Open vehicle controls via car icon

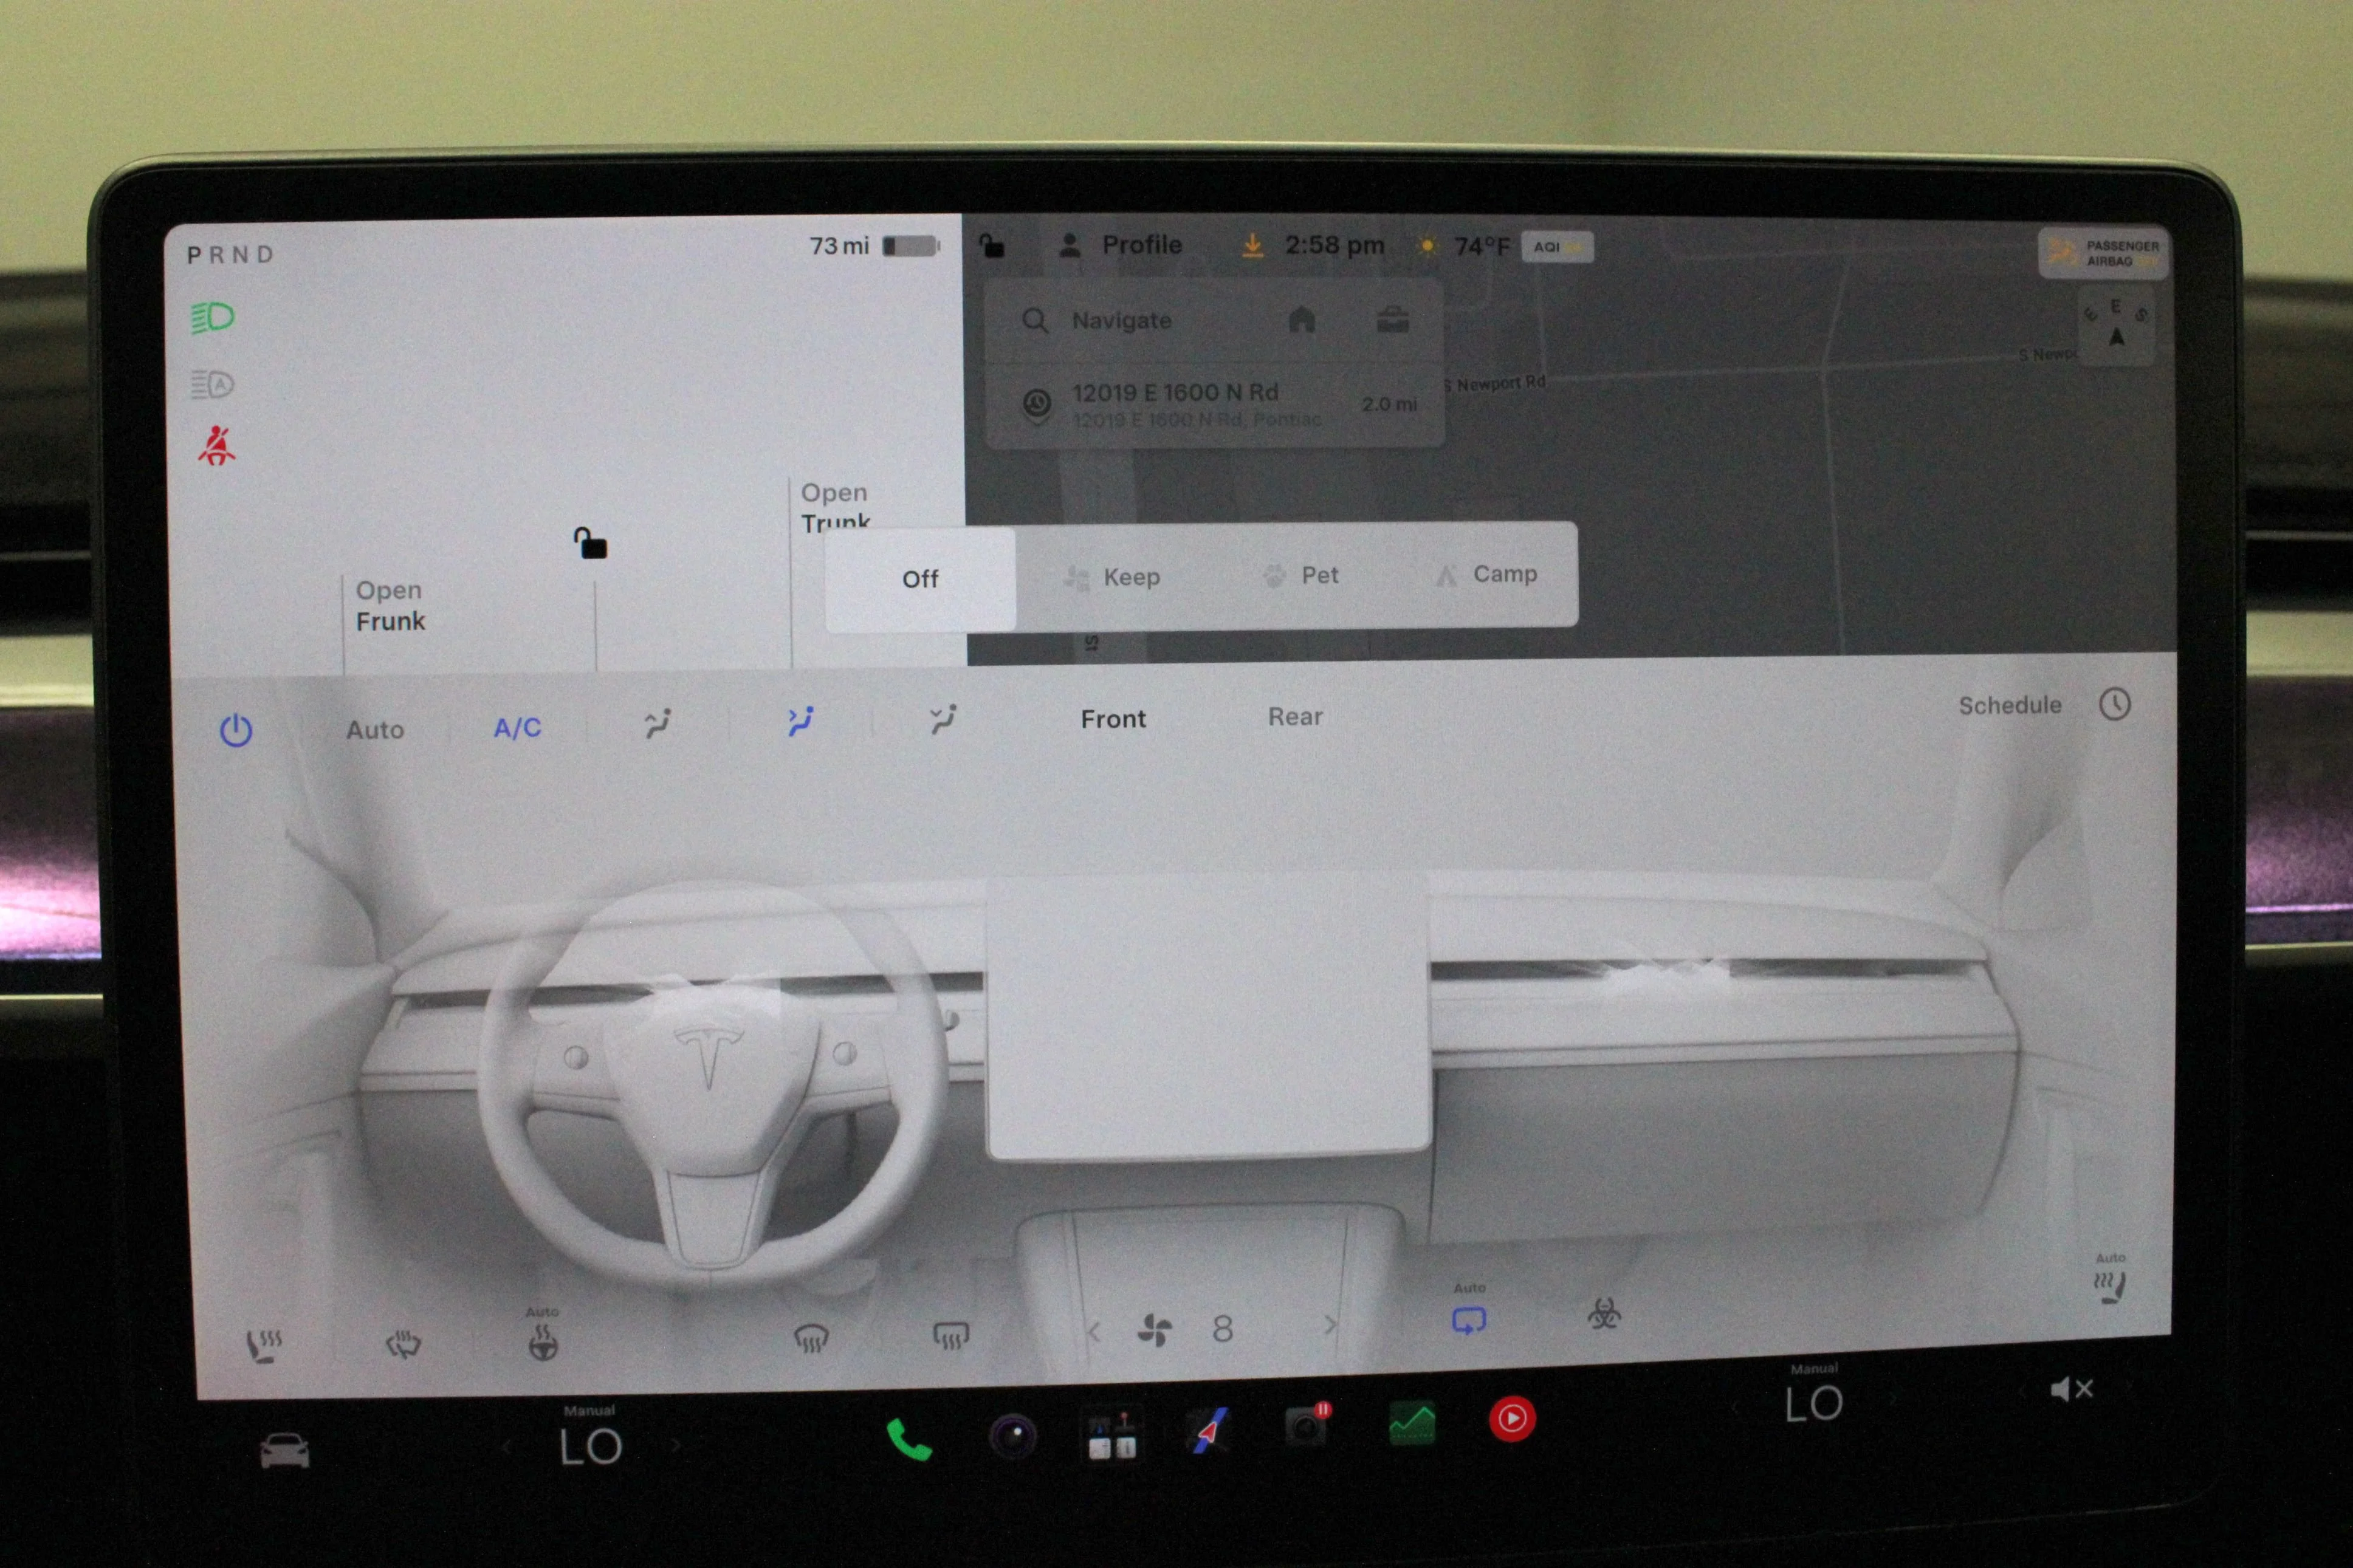click(x=285, y=1450)
